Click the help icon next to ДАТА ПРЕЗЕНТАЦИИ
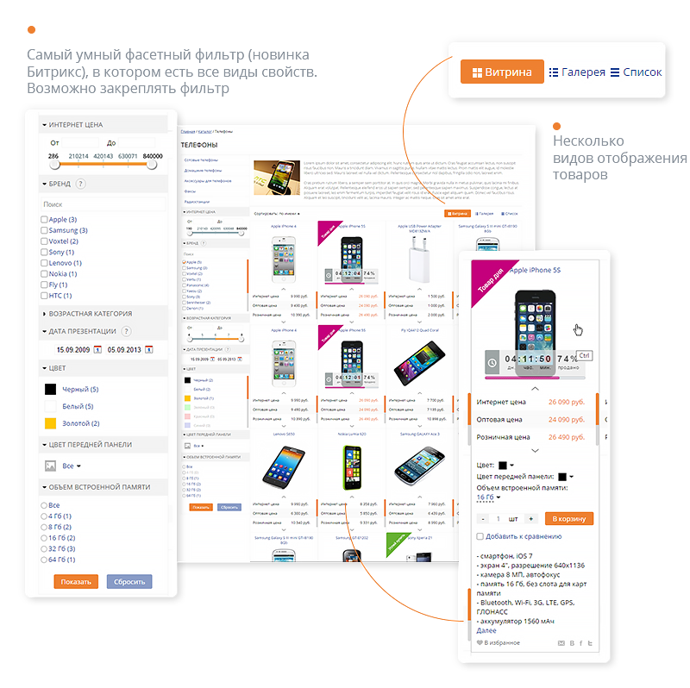The image size is (690, 688). point(126,331)
